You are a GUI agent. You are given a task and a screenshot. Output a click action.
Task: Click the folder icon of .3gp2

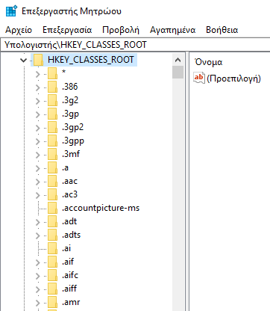[x=52, y=127]
